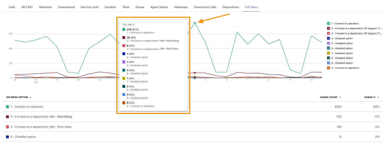This screenshot has height=143, width=389.
Task: Click tooltip entry 35 (8%)
Action: [x=132, y=38]
